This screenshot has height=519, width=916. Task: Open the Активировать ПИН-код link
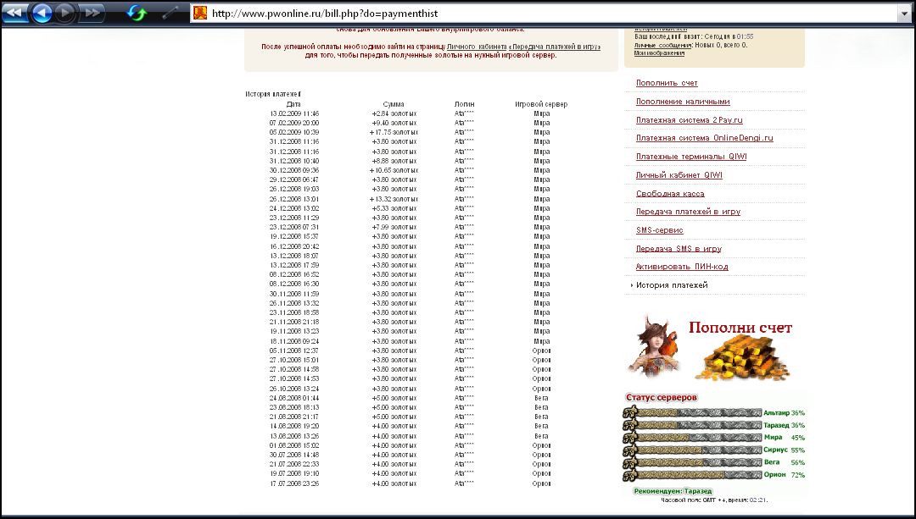point(682,267)
